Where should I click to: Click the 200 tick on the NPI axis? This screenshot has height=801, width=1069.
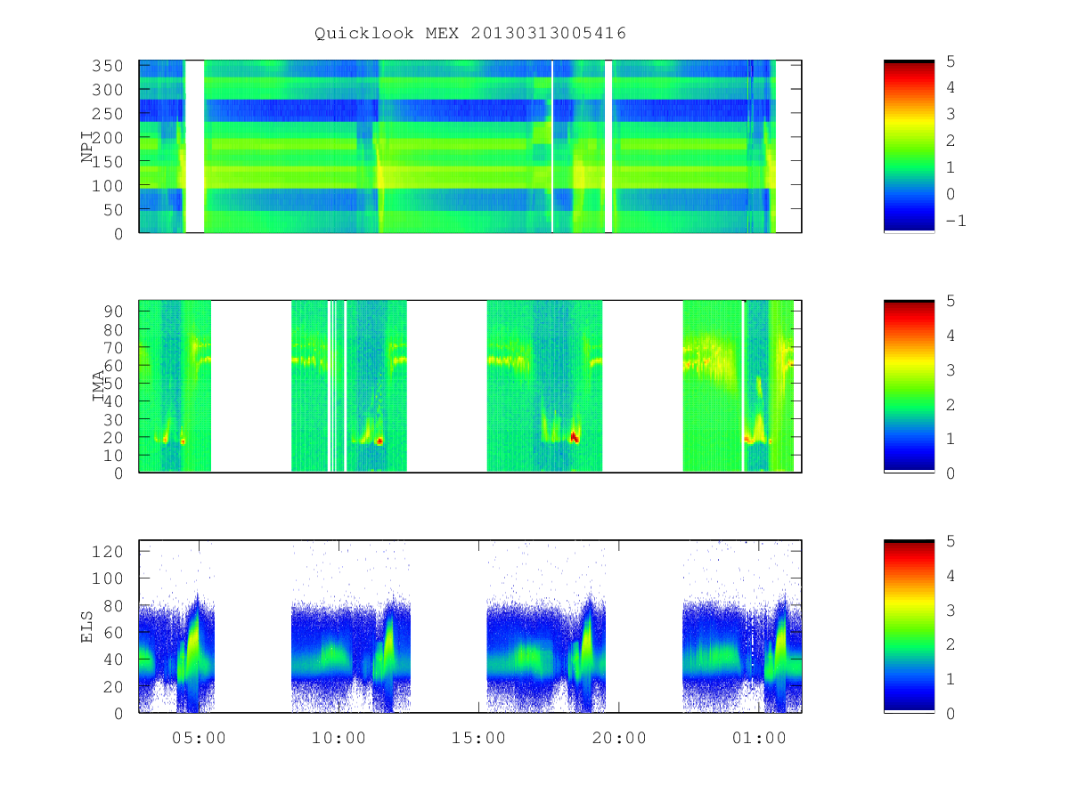pos(108,138)
